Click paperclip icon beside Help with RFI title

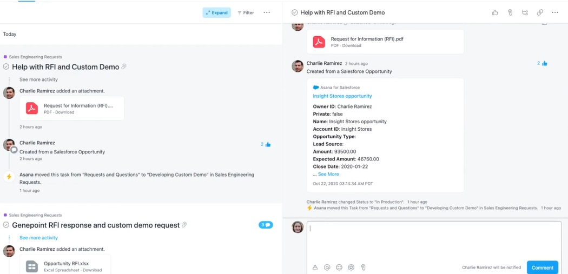point(124,66)
